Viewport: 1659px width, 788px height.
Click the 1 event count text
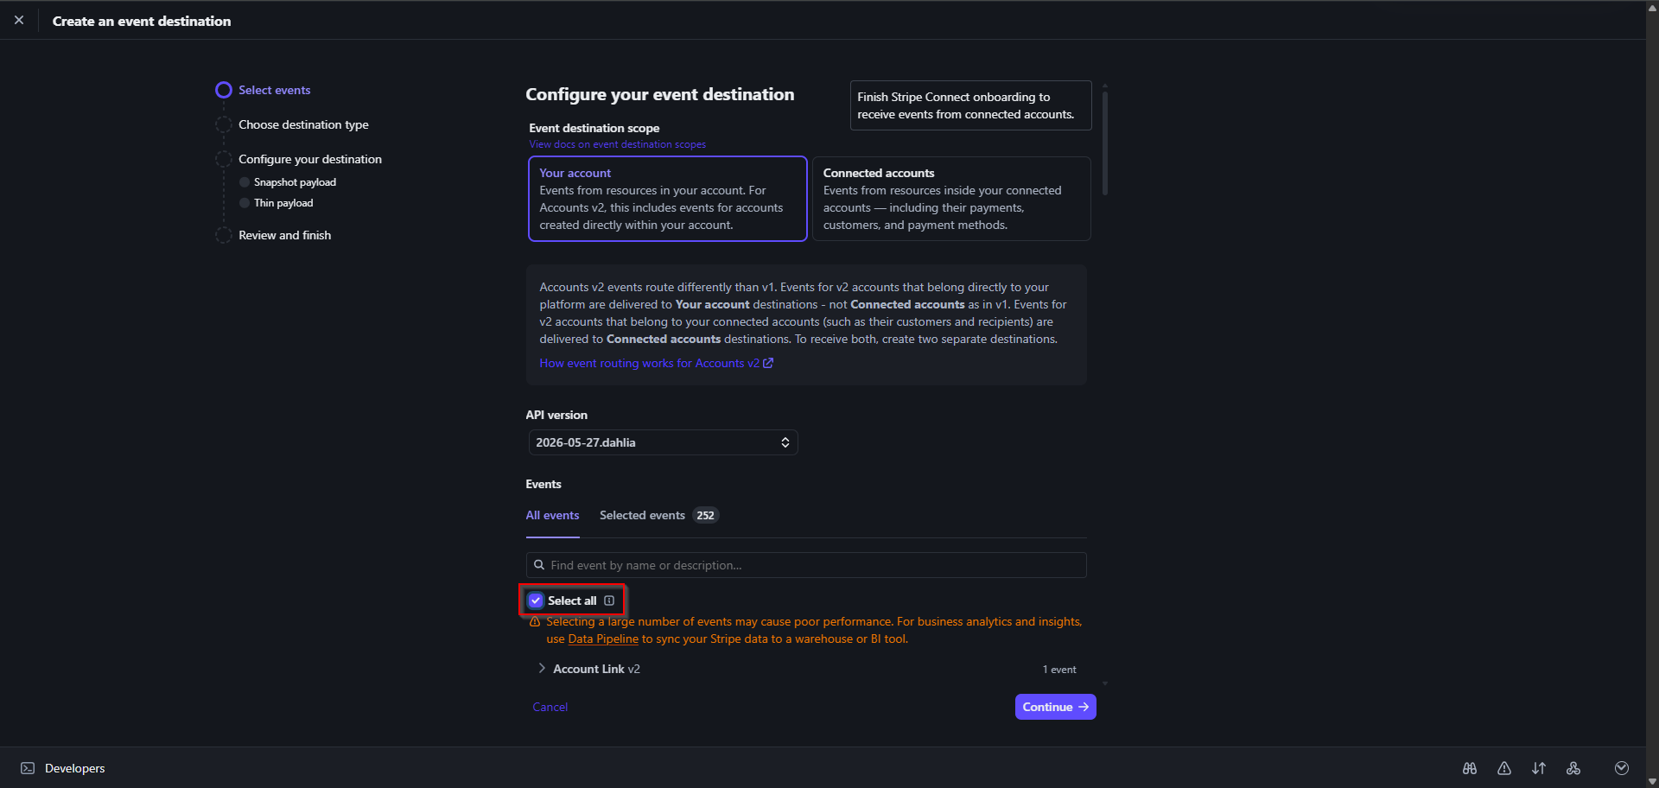click(1059, 670)
